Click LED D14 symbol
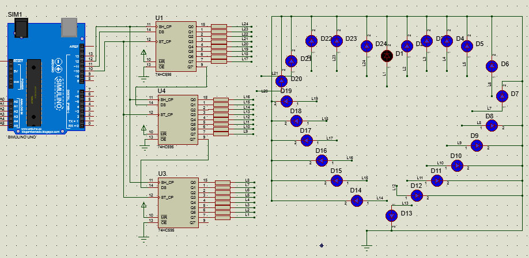 357,201
